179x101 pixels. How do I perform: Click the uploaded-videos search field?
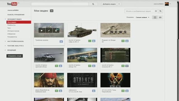(x=141, y=11)
